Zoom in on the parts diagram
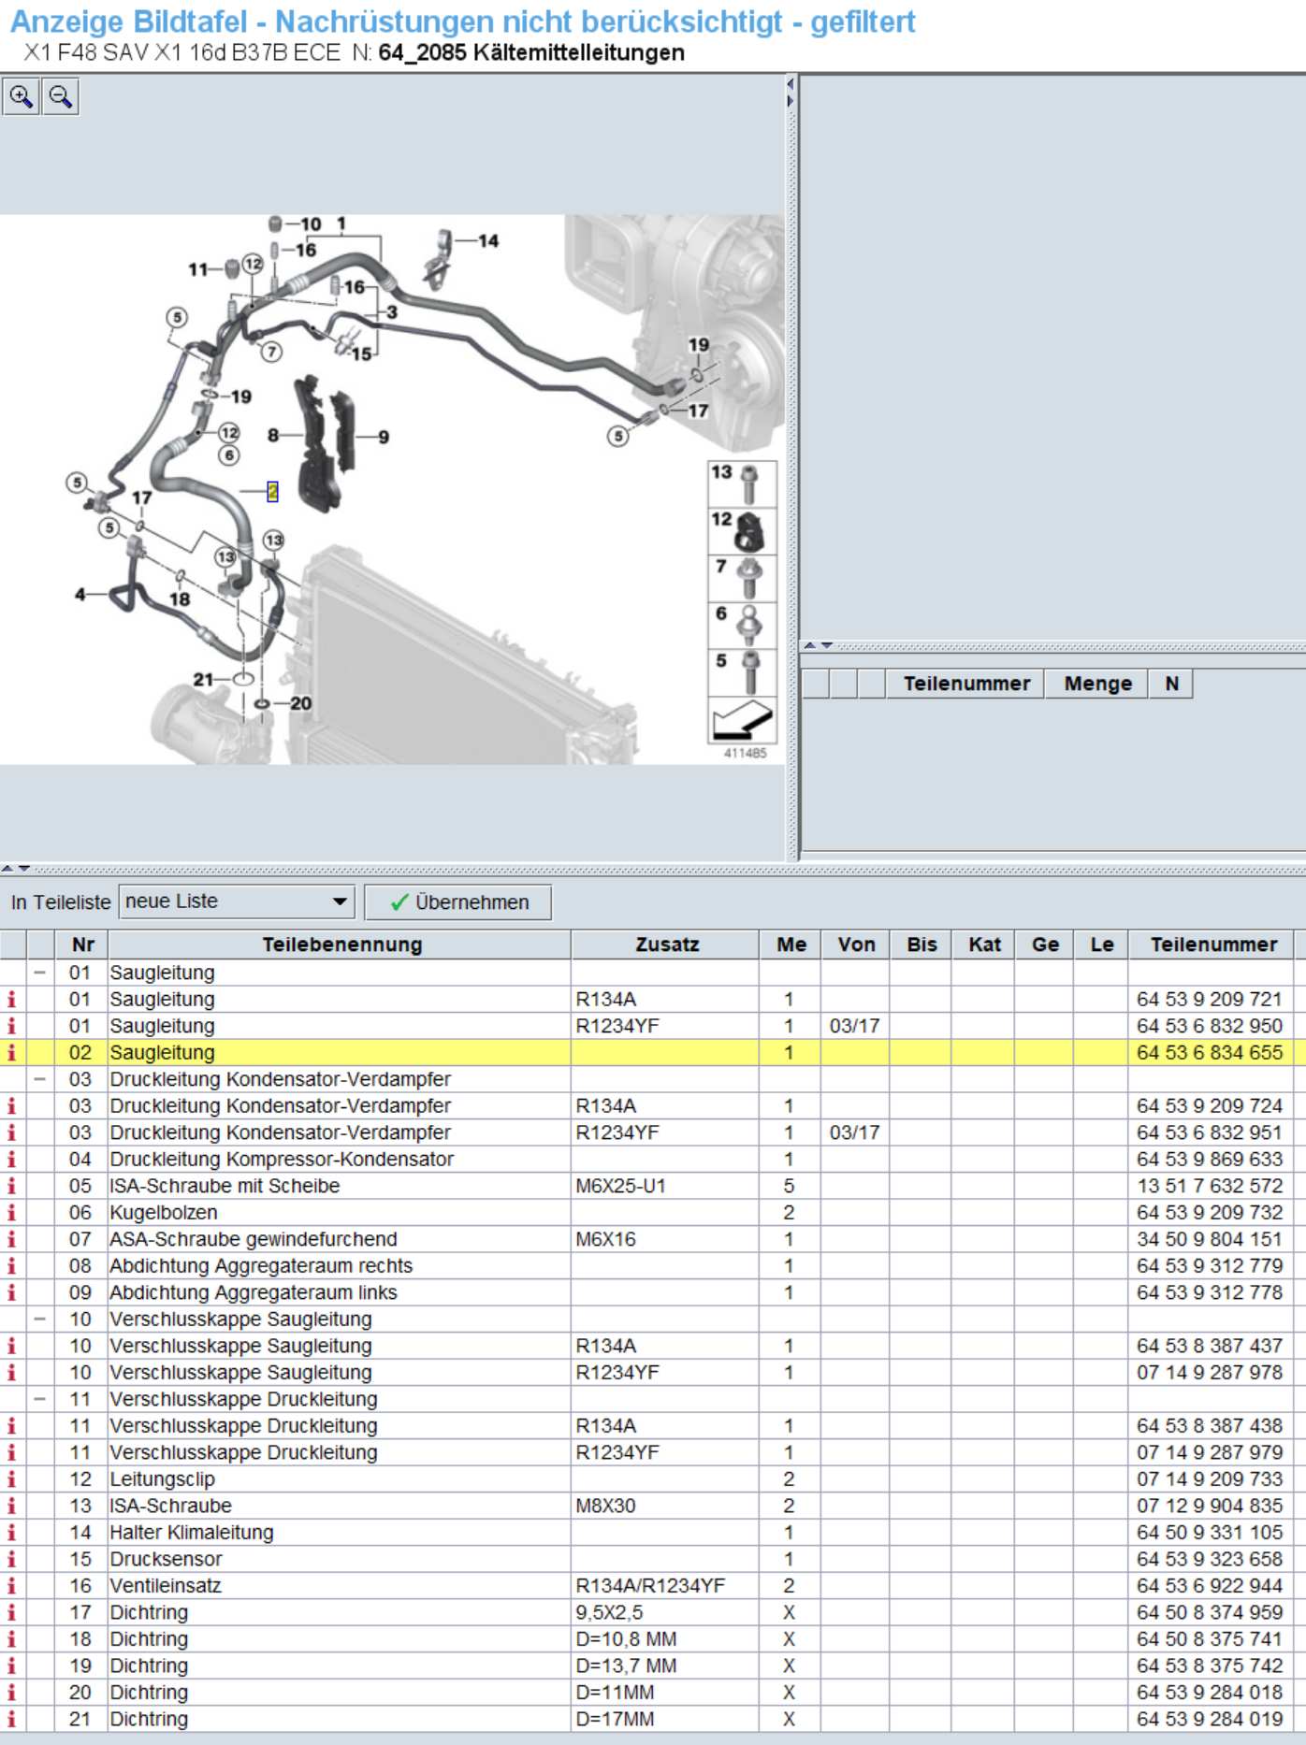Viewport: 1306px width, 1745px height. pos(22,96)
